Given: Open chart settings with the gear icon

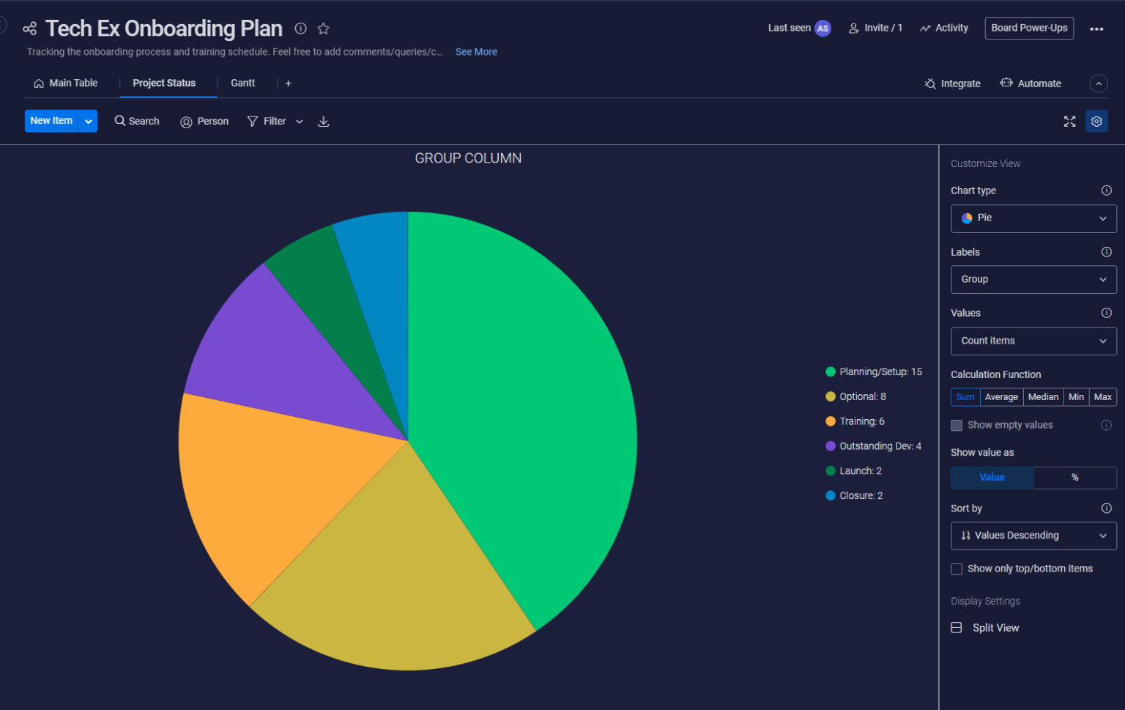Looking at the screenshot, I should point(1096,121).
